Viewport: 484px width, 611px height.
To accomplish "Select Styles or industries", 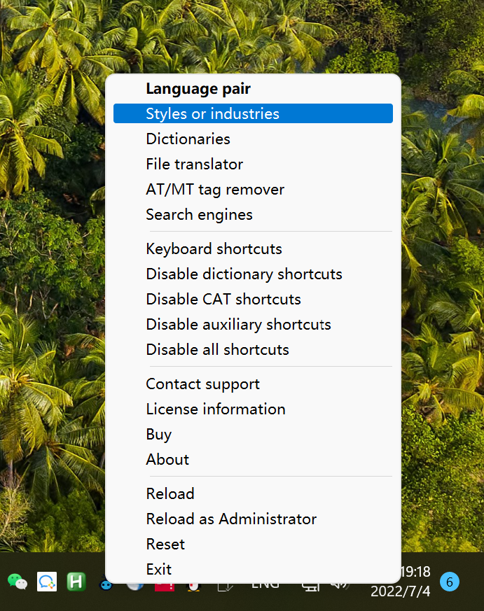I will tap(212, 114).
